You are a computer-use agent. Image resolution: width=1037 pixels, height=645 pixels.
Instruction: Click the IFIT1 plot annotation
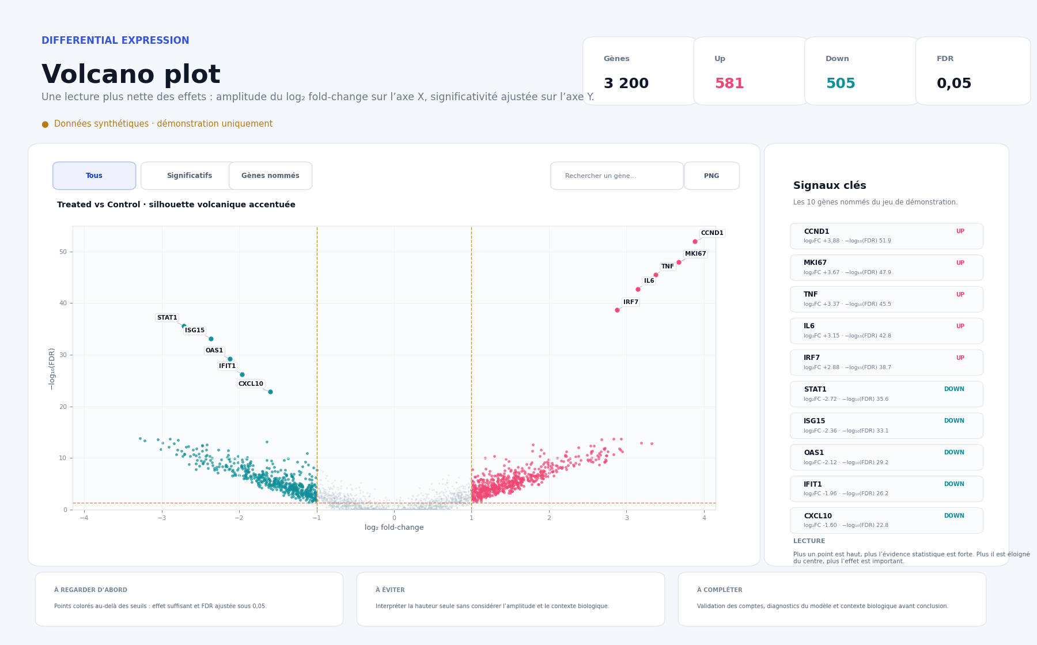coord(228,366)
